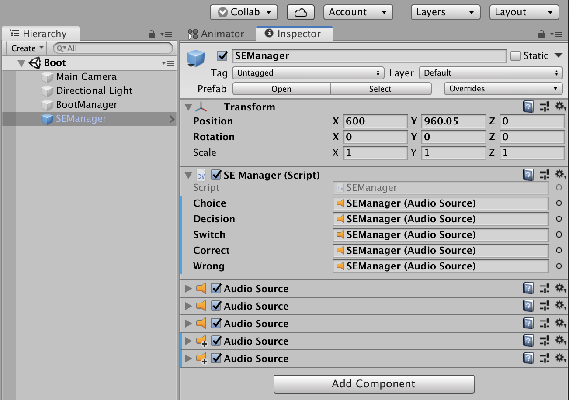Open SE Manager script preset icon

pos(545,175)
